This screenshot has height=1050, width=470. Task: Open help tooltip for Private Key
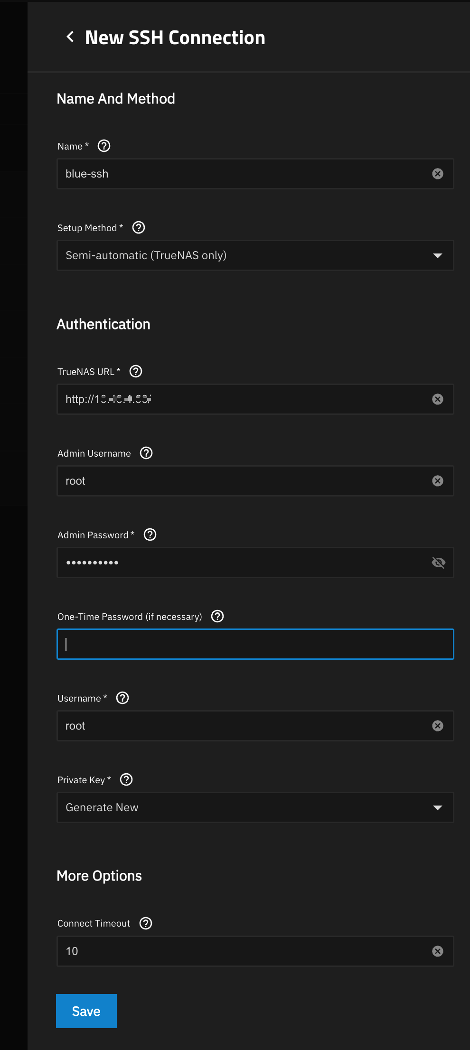[126, 779]
